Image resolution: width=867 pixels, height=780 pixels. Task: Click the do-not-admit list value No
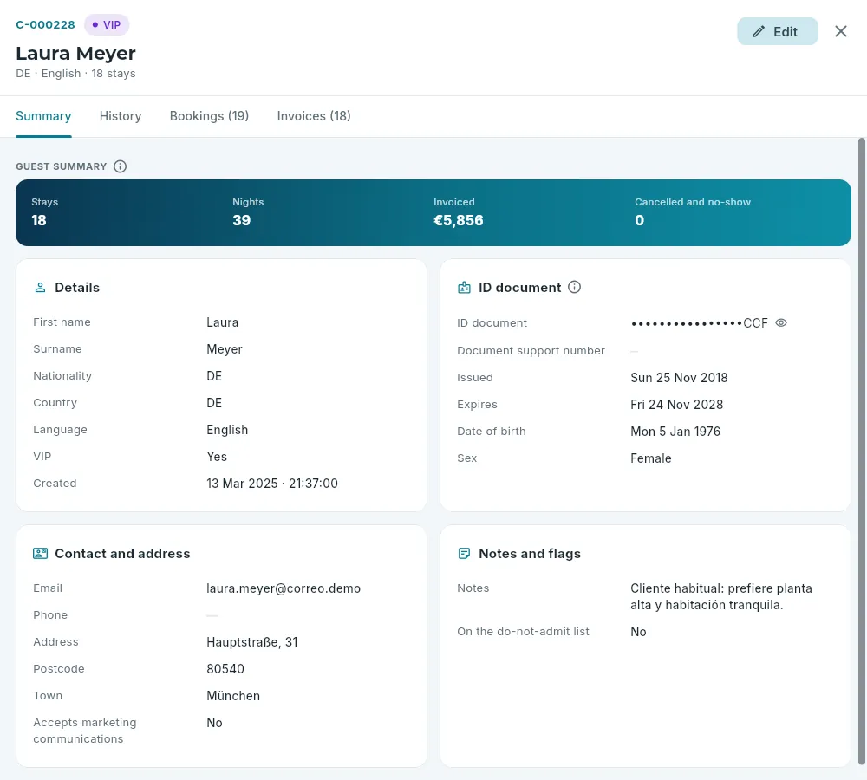[638, 631]
